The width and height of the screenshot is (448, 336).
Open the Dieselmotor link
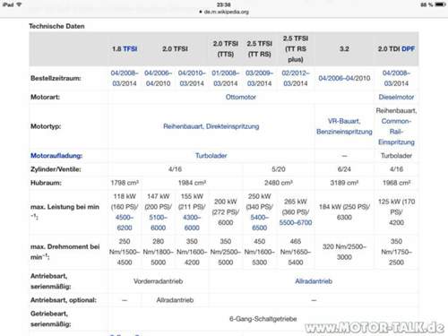tap(396, 97)
